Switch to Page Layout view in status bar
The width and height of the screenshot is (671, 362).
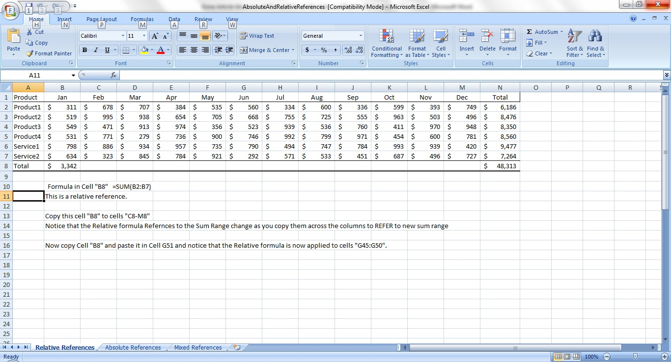(567, 357)
